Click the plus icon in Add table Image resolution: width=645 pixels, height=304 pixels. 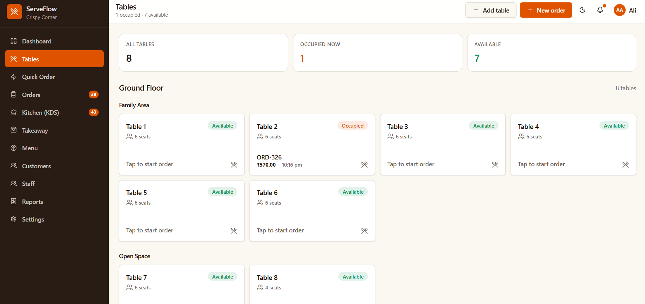click(x=476, y=10)
